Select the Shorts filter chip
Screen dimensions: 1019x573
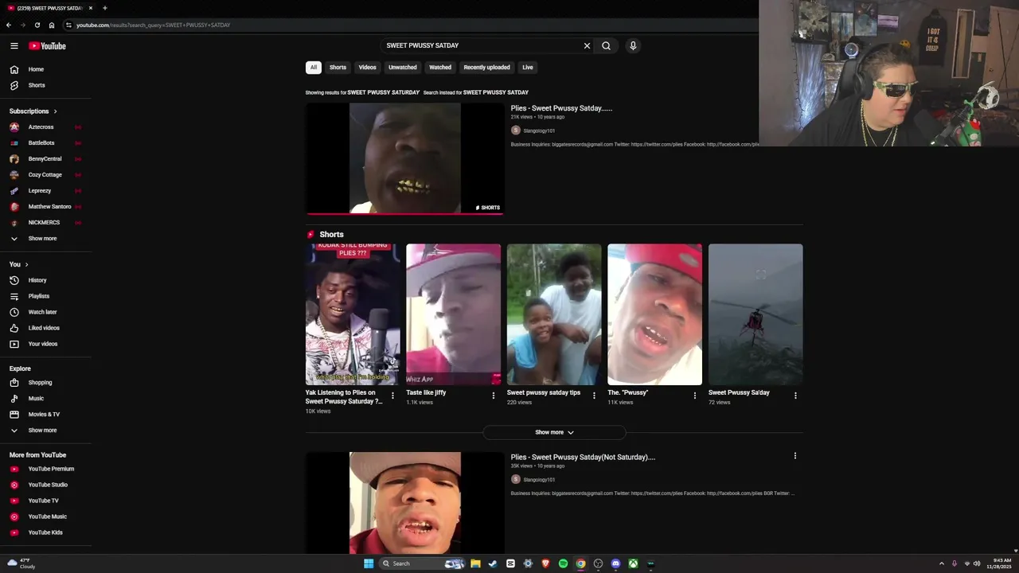[338, 68]
